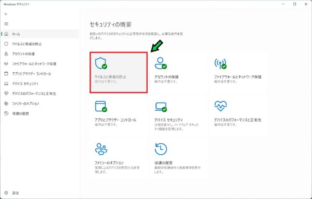Click the アカウントの保護 card title

(166, 77)
